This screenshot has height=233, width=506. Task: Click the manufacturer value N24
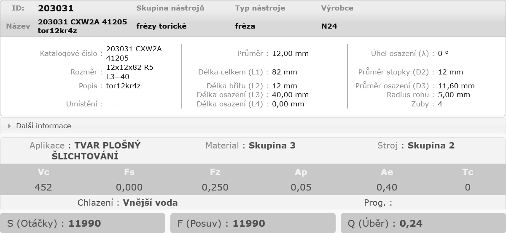[329, 26]
